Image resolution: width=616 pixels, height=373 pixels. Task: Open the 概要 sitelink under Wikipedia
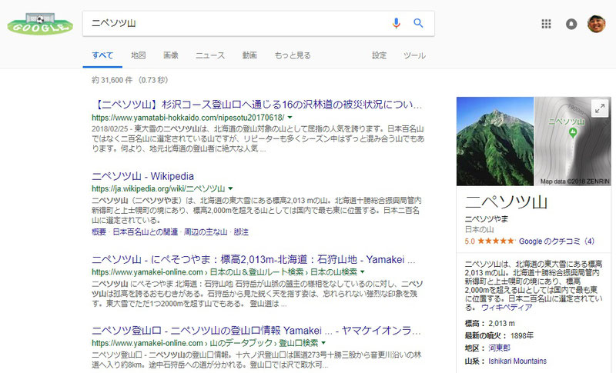point(99,232)
